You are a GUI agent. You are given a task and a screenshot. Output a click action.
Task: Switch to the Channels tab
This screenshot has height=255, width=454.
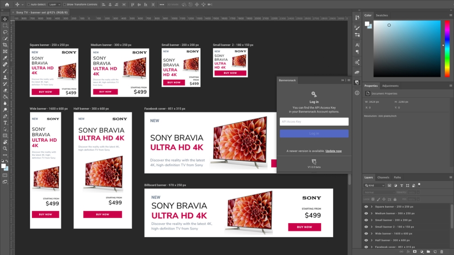tap(383, 177)
